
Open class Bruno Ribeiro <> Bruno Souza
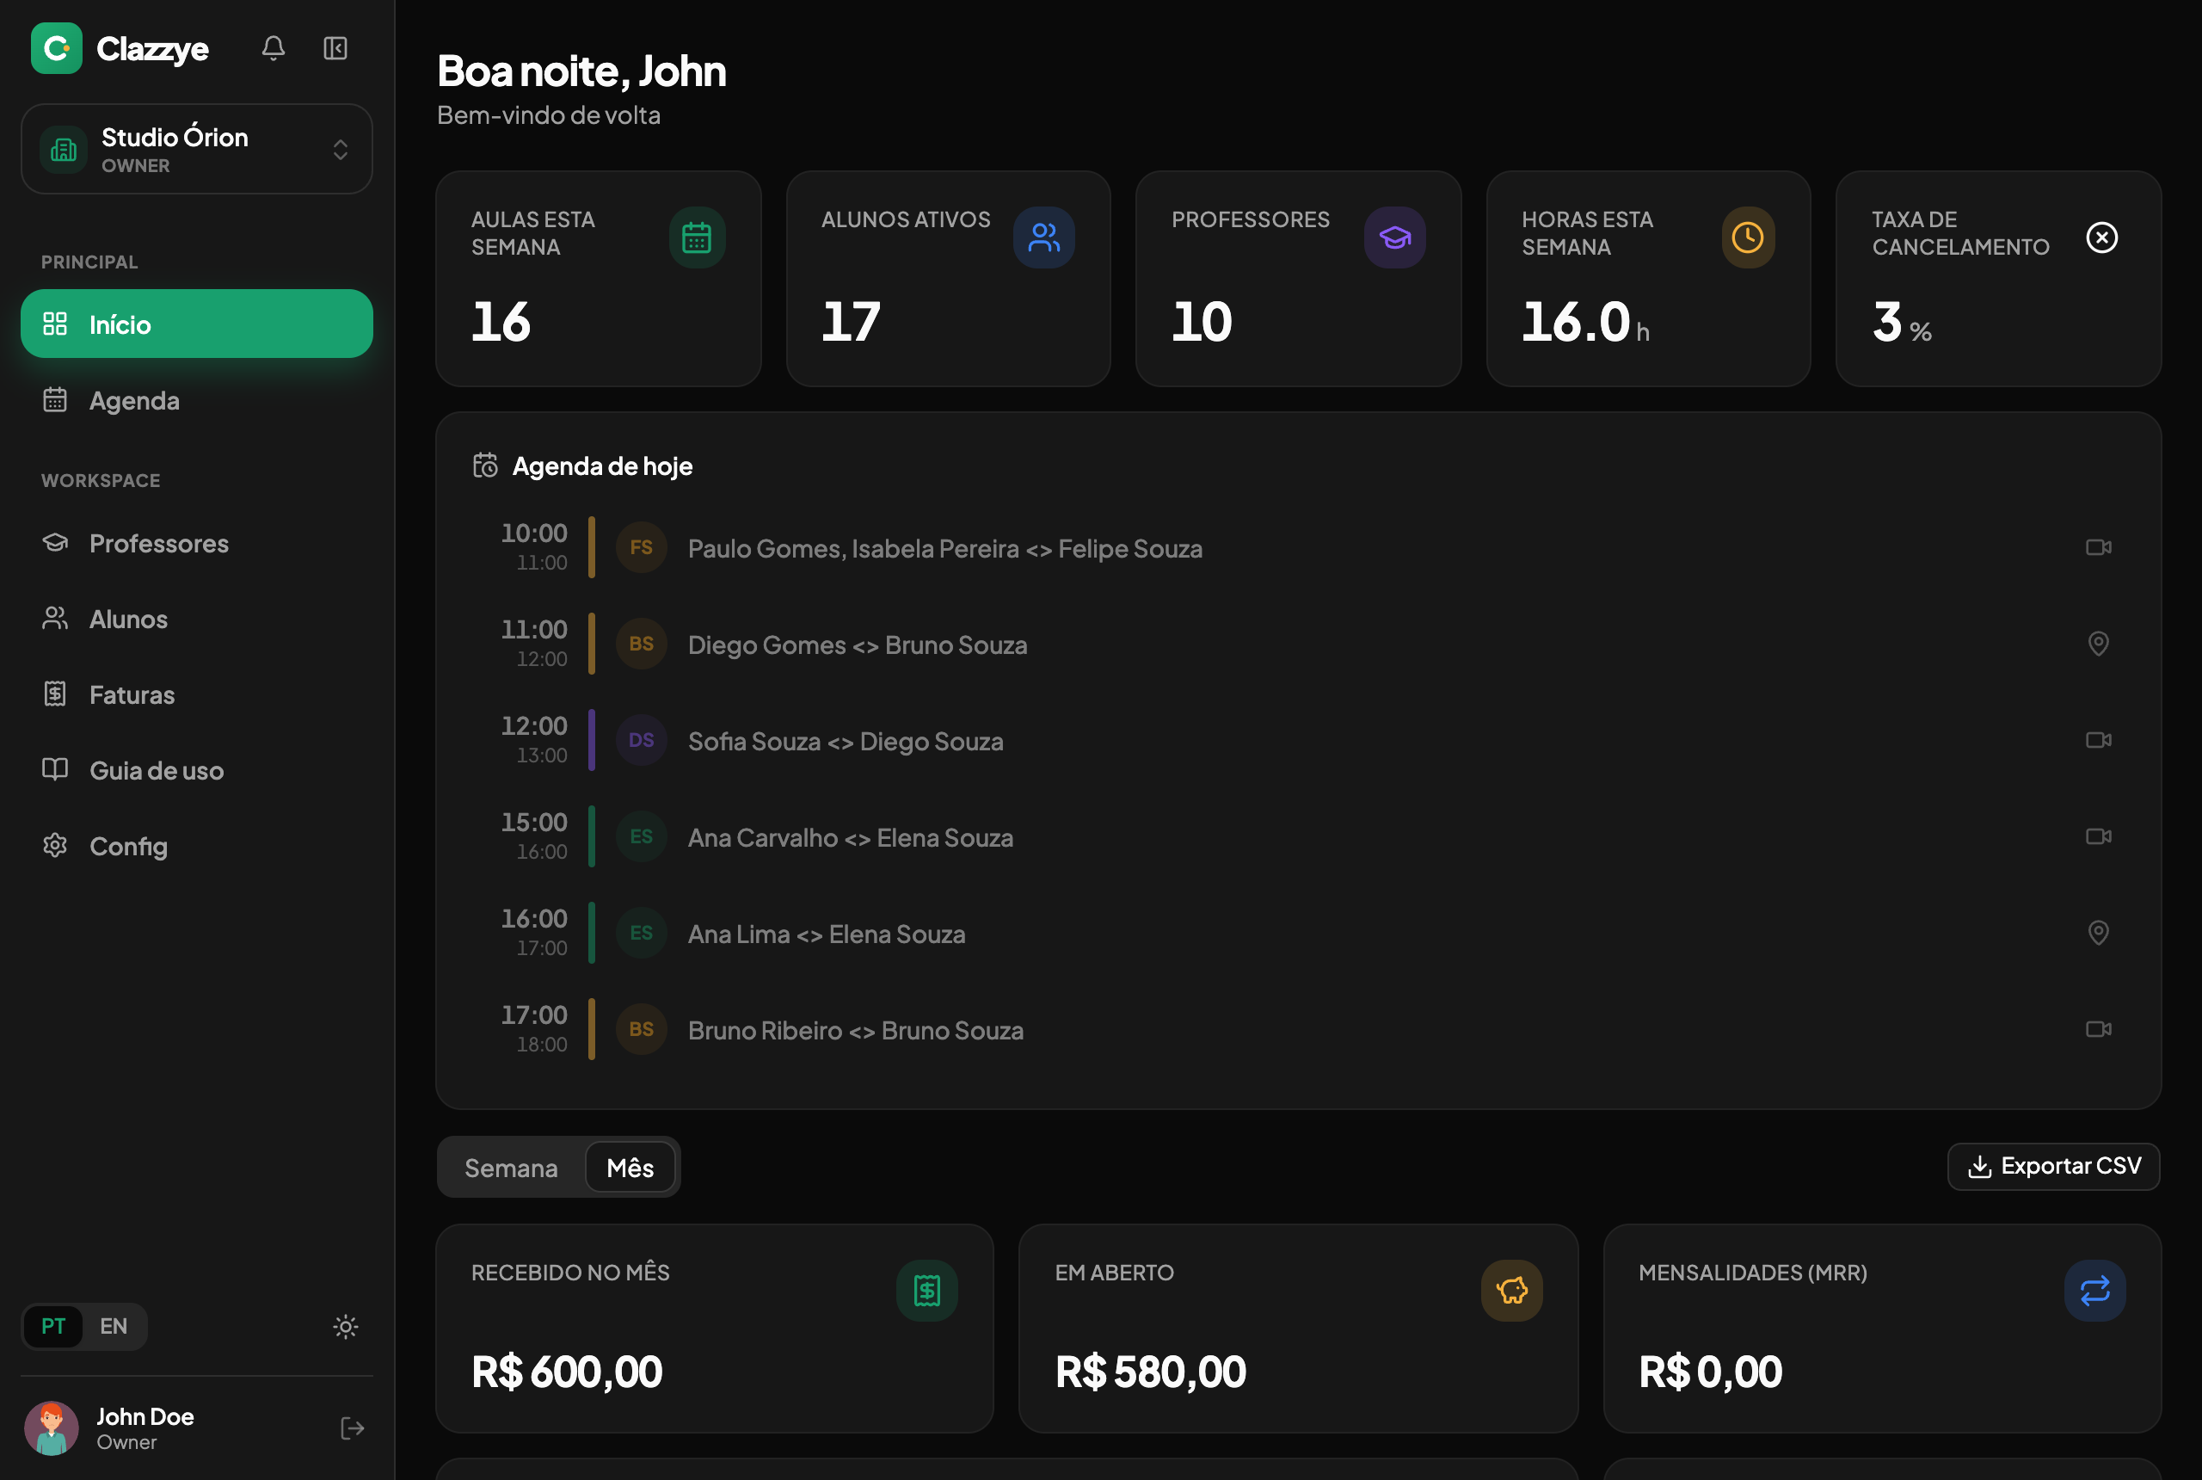tap(1298, 1029)
